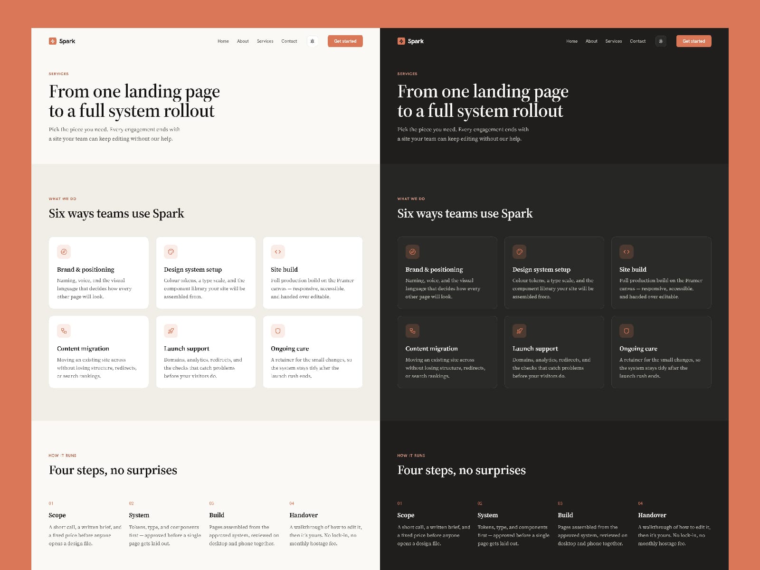Click the "Build" step title on the light page
Screen dimensions: 760x570
pos(217,515)
